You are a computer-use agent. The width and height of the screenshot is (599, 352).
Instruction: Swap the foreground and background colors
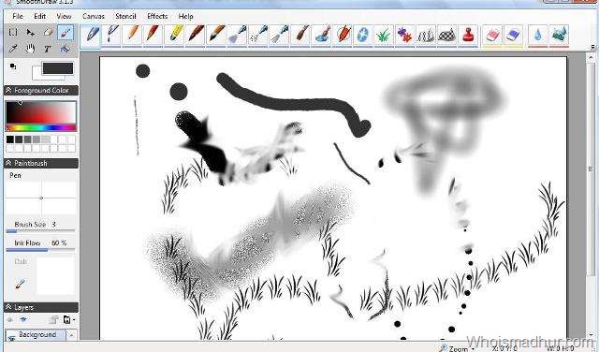click(13, 66)
